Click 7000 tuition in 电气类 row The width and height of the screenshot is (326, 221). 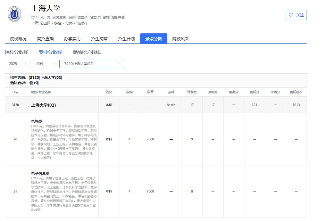pos(150,139)
